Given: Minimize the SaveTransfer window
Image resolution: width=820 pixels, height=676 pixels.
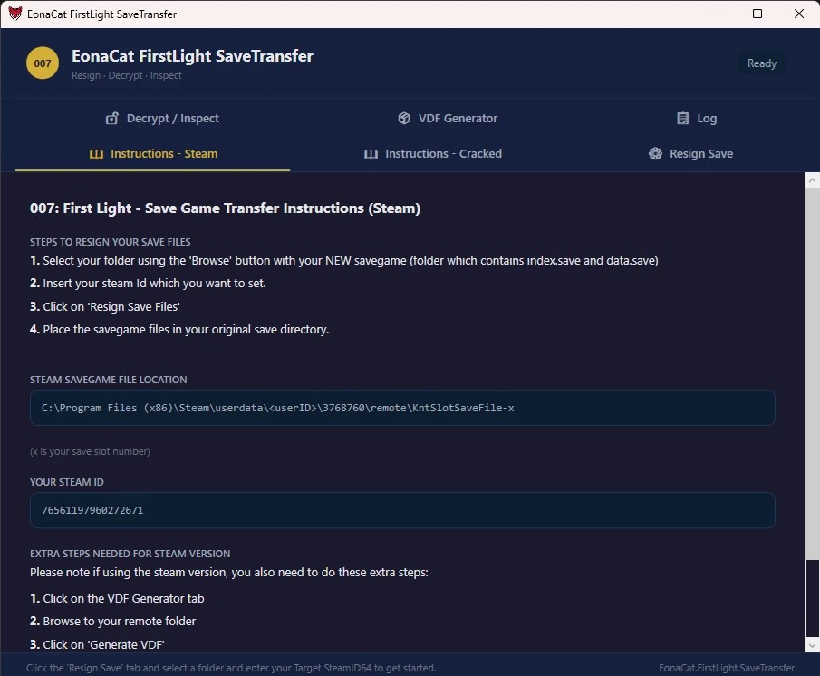Looking at the screenshot, I should tap(717, 14).
